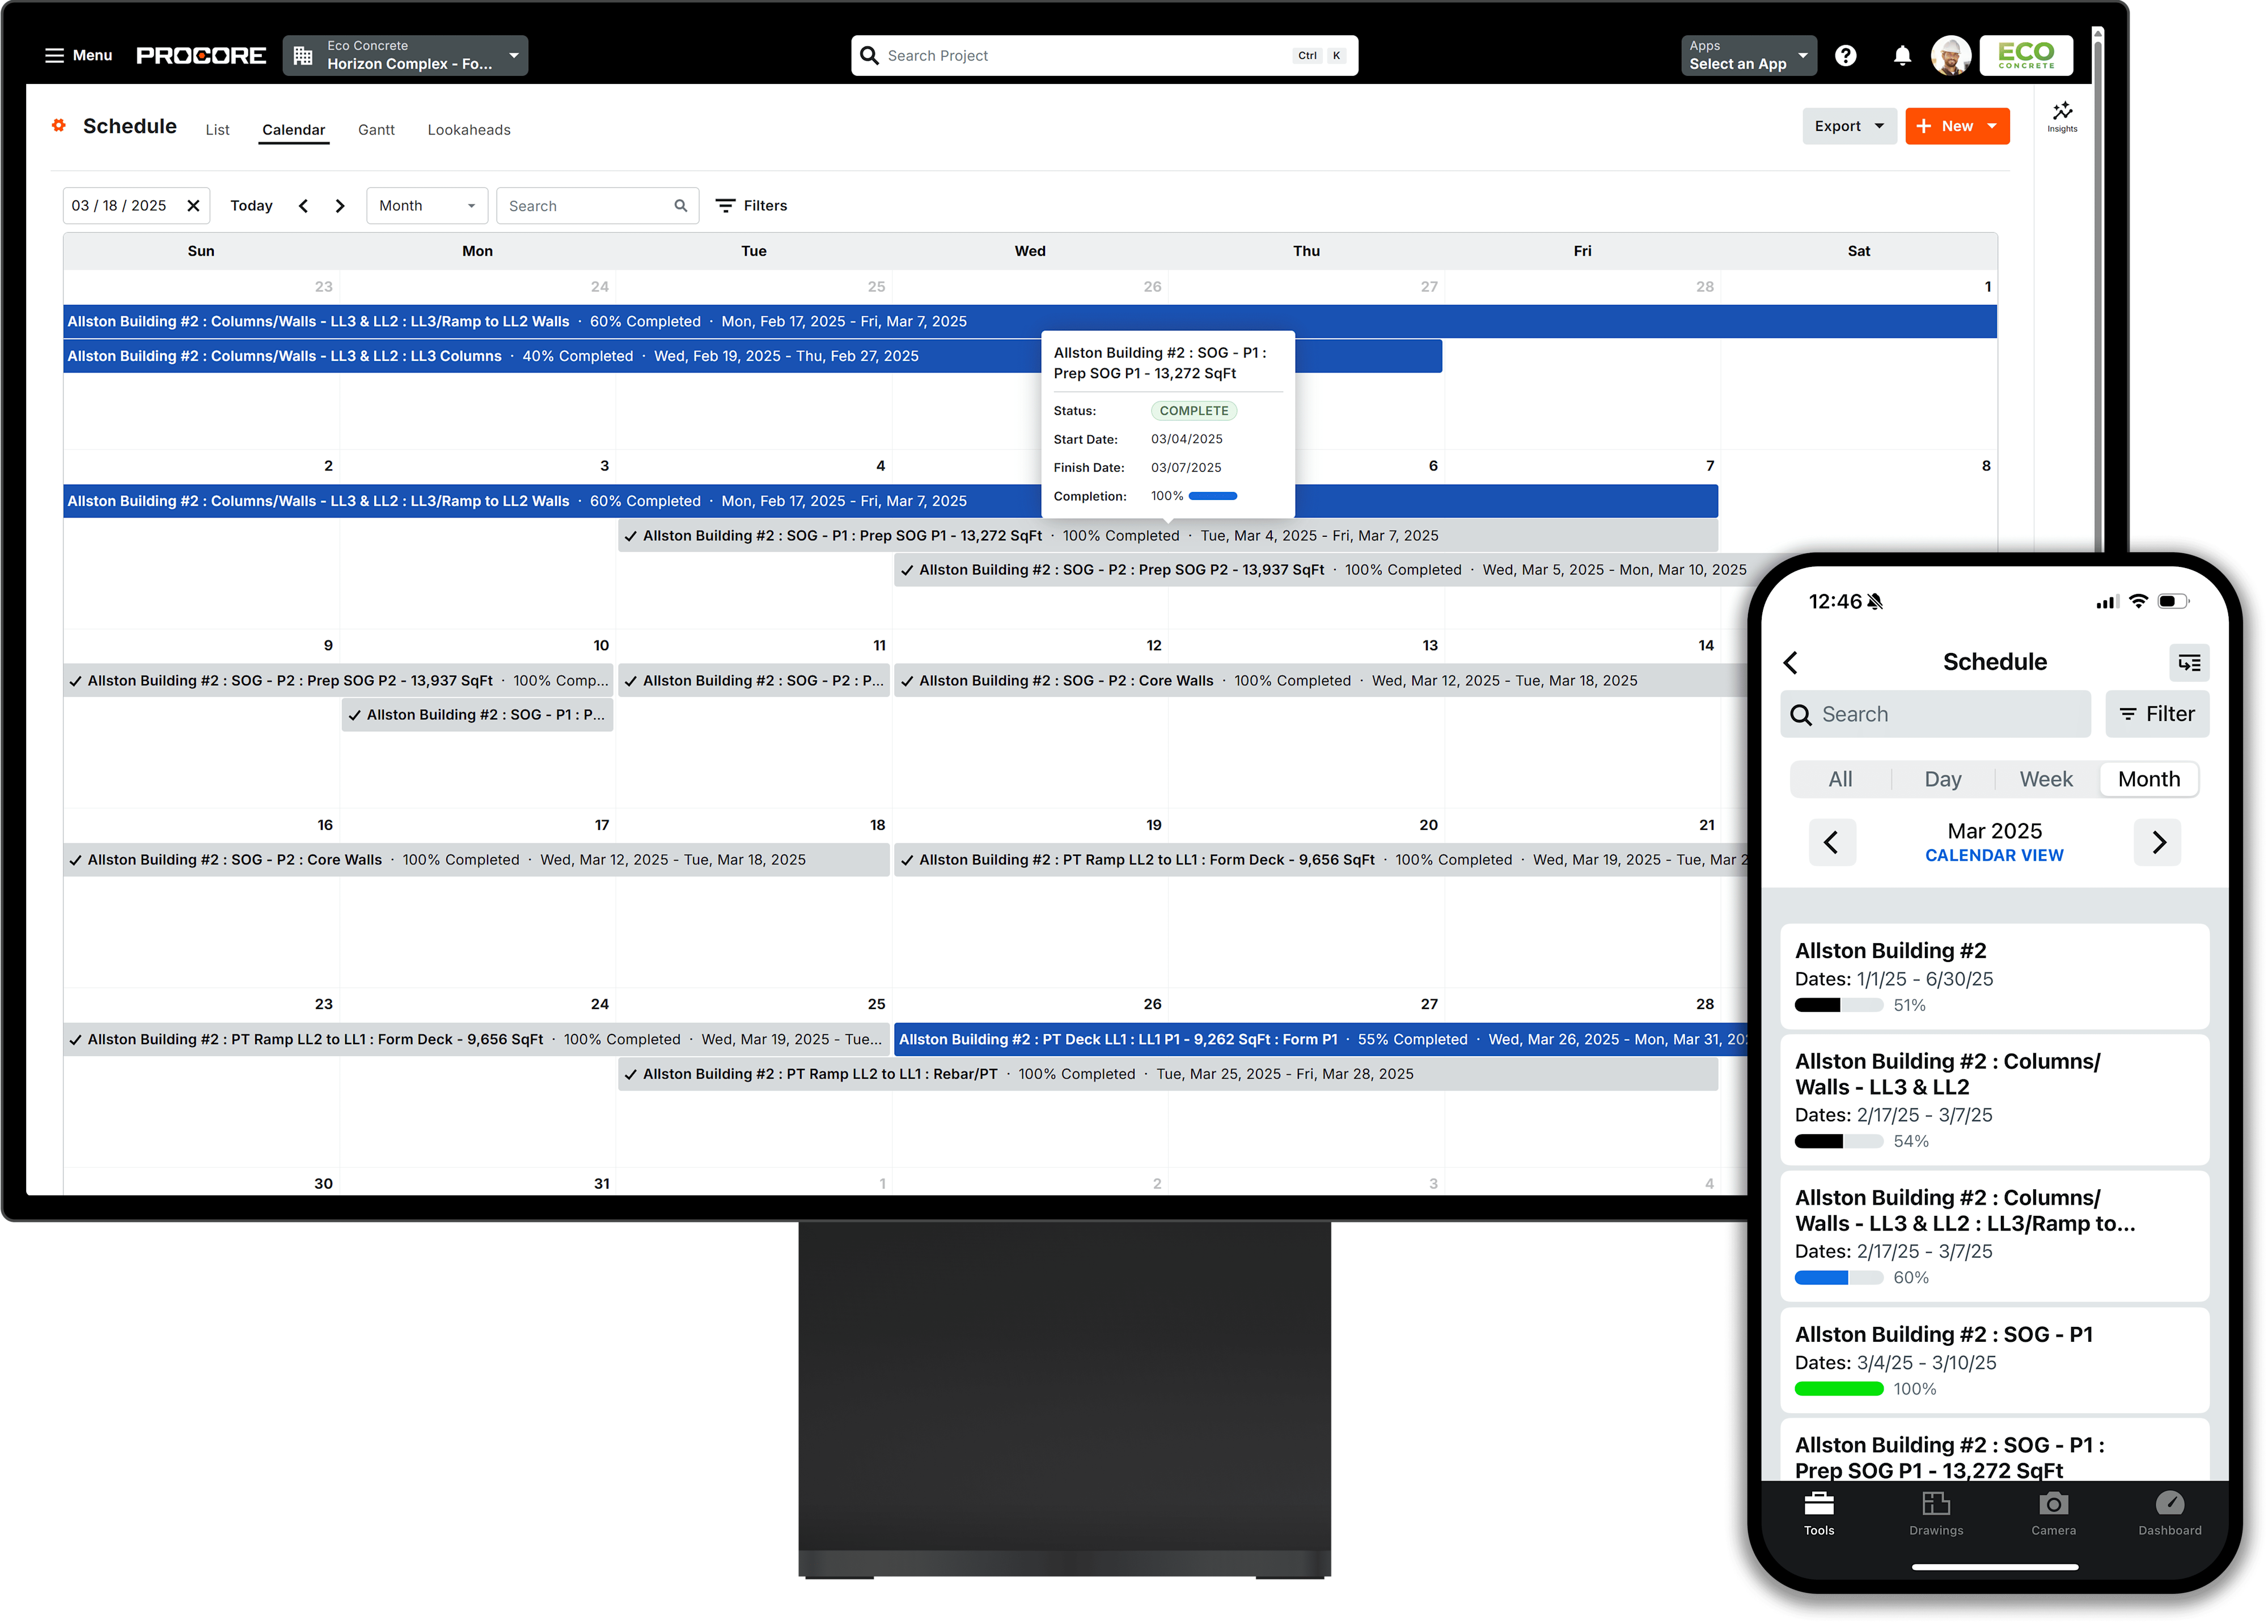Screen dimensions: 2268x1624
Task: Switch mobile schedule to Week view
Action: [2045, 779]
